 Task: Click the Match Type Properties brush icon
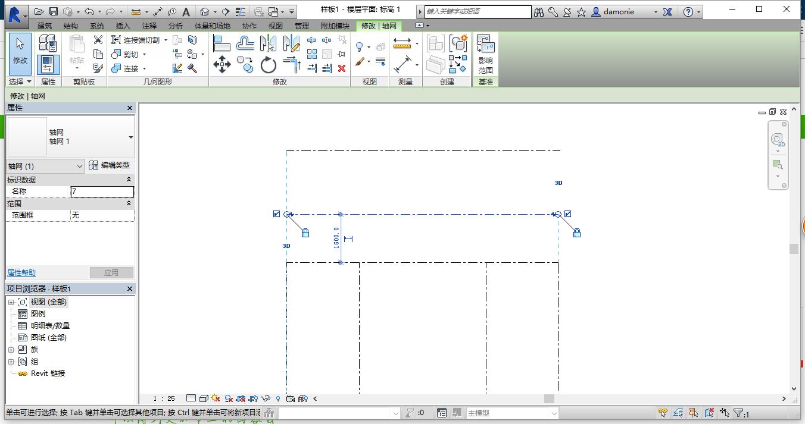click(x=98, y=68)
